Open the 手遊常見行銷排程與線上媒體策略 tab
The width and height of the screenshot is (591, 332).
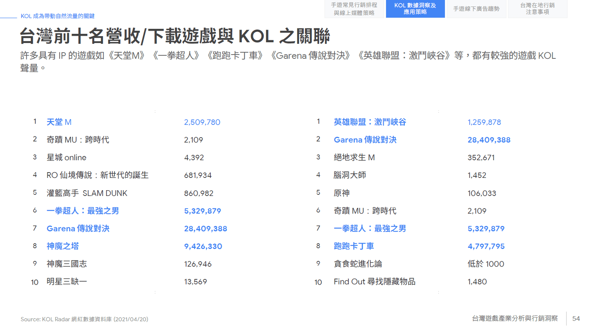(354, 9)
